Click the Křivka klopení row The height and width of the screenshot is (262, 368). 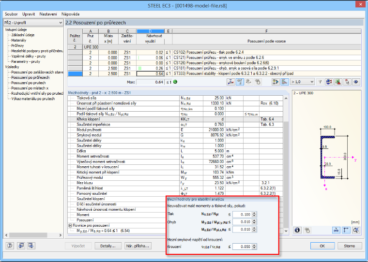175,119
